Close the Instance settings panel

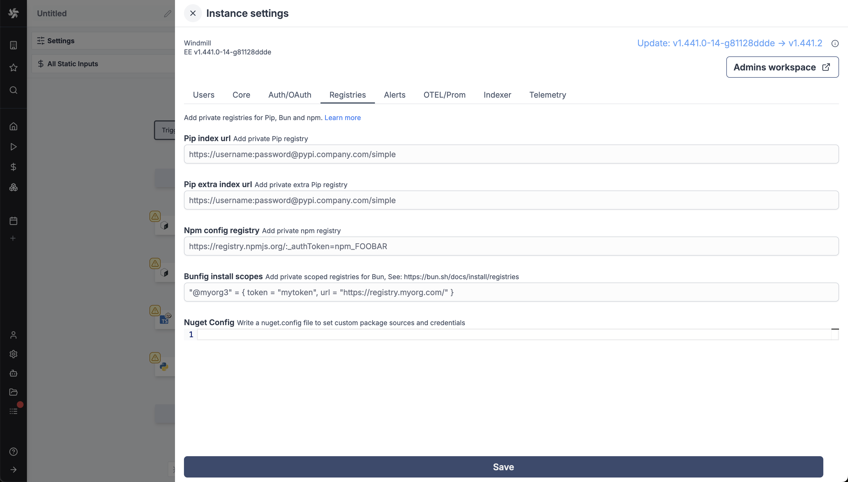click(193, 13)
